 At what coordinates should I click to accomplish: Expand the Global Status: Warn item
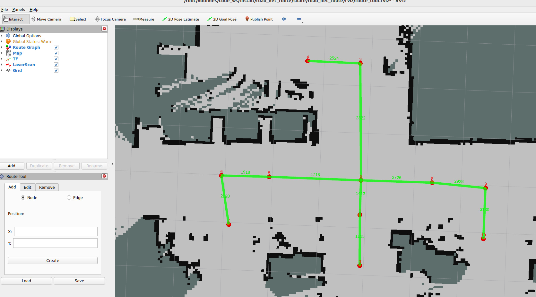(2, 41)
